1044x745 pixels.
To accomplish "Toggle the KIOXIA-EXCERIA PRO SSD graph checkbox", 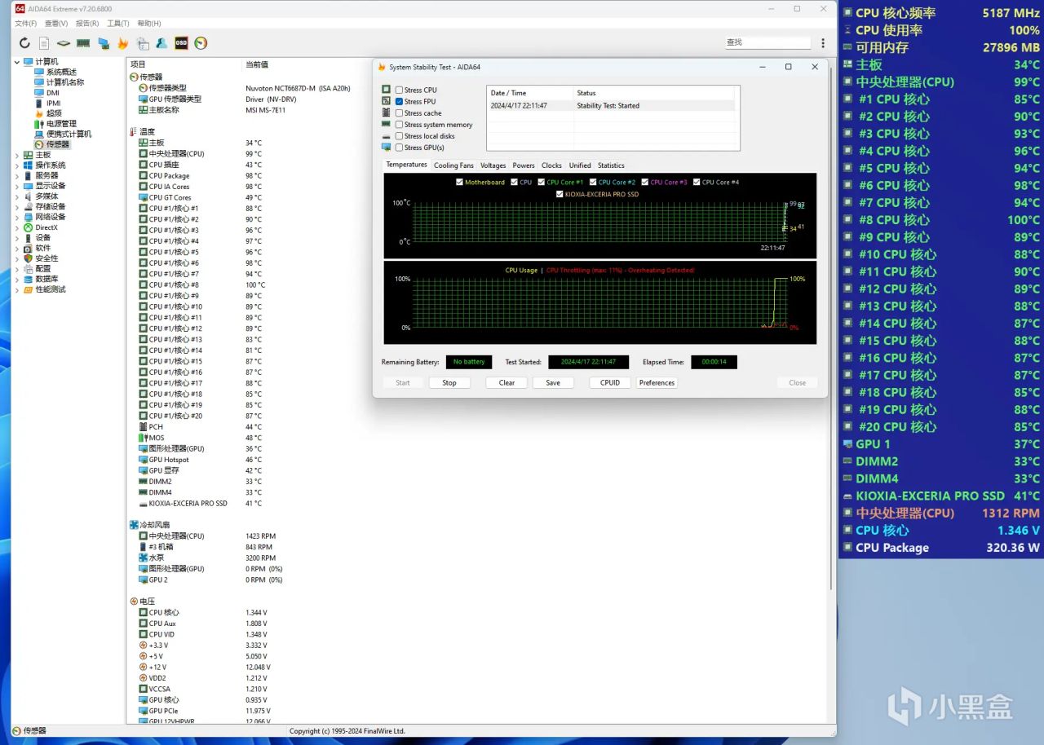I will tap(560, 194).
